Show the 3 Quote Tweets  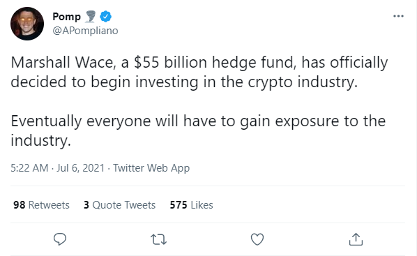(x=119, y=205)
